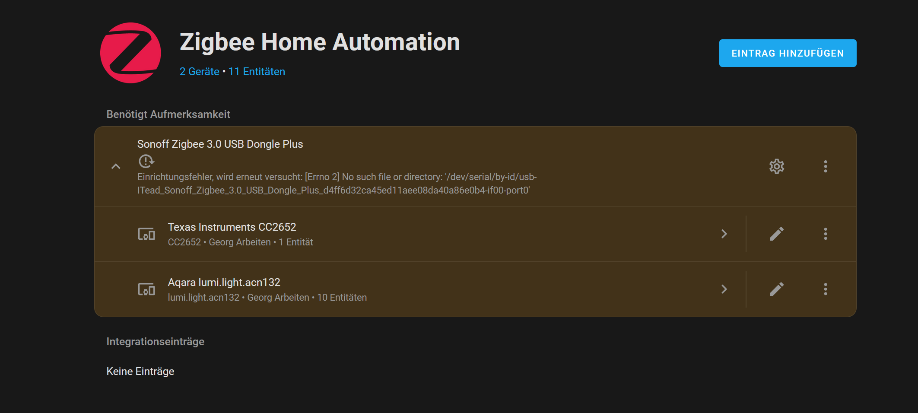Open settings gear for Sonoff Dongle
Viewport: 918px width, 413px height.
pos(777,166)
